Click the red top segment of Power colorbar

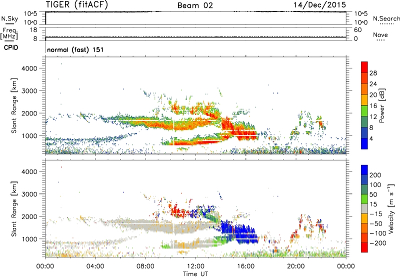(364, 67)
